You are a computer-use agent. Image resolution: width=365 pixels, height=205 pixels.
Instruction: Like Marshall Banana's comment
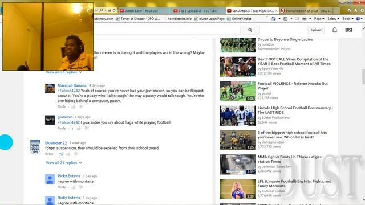pyautogui.click(x=74, y=106)
